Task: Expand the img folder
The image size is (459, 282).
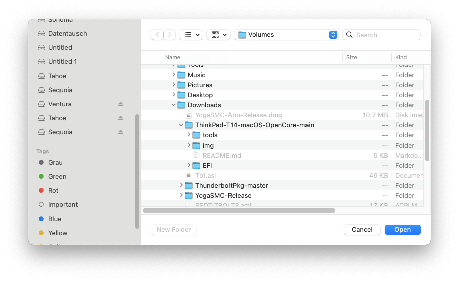Action: point(189,145)
